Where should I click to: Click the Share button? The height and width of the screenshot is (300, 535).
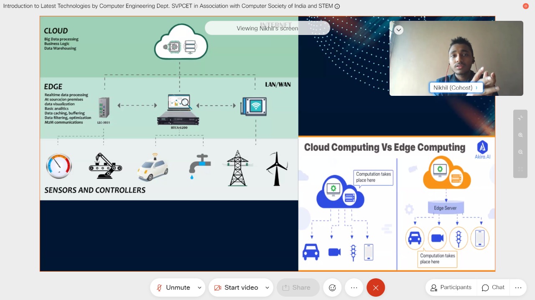[298, 287]
